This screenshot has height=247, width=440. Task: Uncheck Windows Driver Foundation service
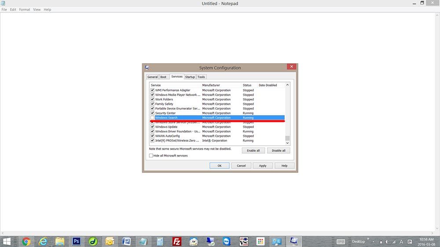coord(152,131)
